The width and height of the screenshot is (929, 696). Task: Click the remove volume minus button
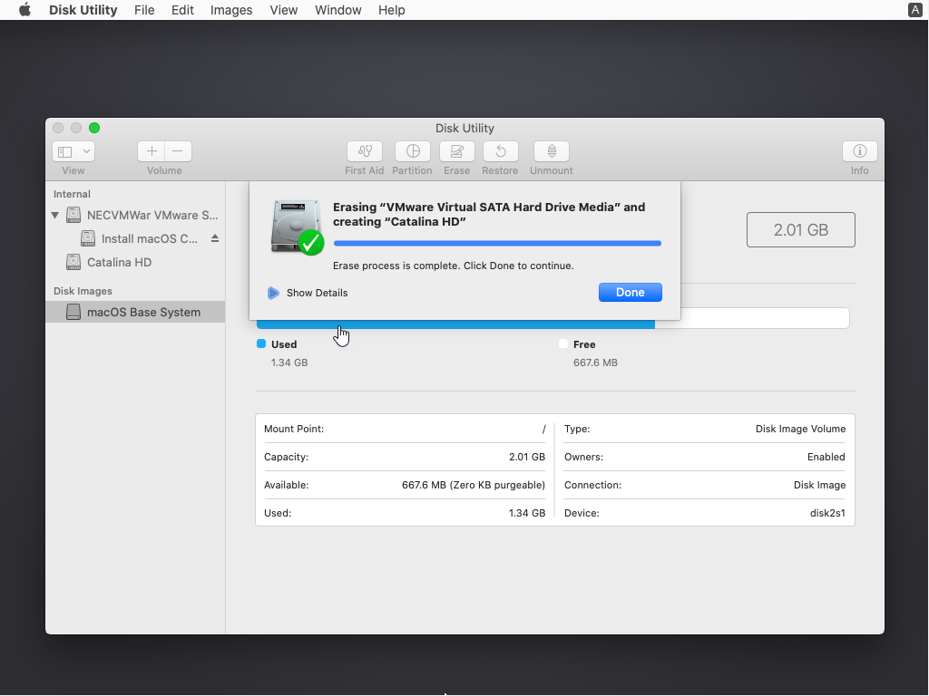(178, 151)
